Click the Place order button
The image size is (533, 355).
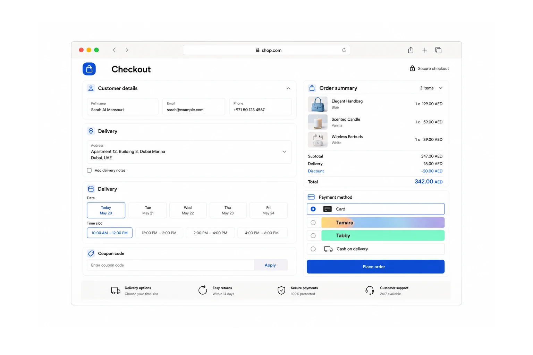375,267
